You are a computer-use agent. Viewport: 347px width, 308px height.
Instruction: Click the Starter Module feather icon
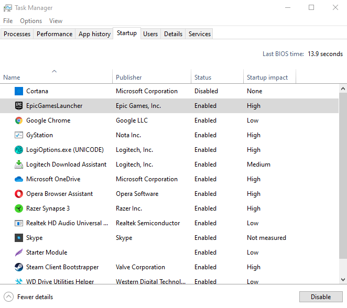(x=19, y=252)
